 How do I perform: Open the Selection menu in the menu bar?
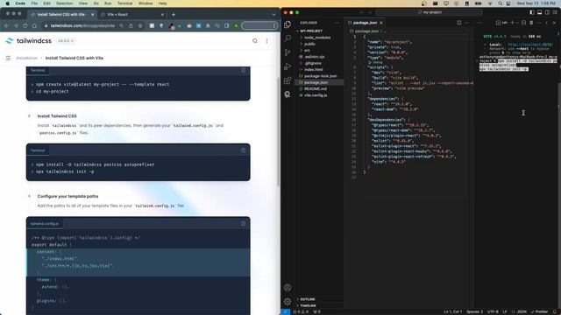tap(64, 3)
